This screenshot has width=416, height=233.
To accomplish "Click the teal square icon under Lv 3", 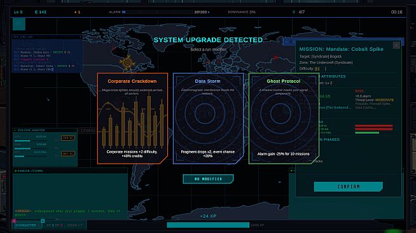I will coord(19,24).
